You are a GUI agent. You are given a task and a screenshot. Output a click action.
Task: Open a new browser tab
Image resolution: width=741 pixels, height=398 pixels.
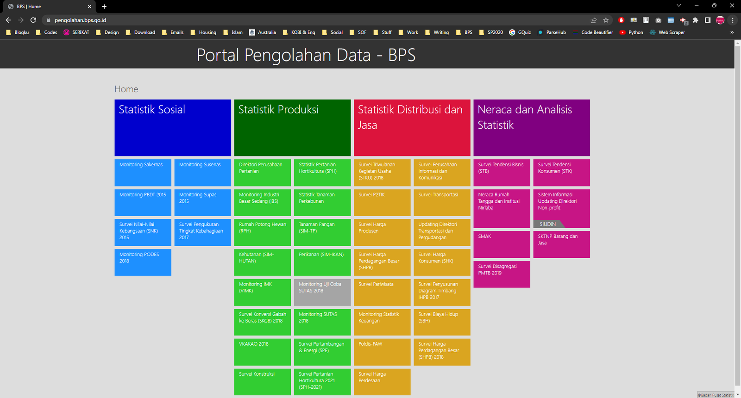pyautogui.click(x=104, y=6)
